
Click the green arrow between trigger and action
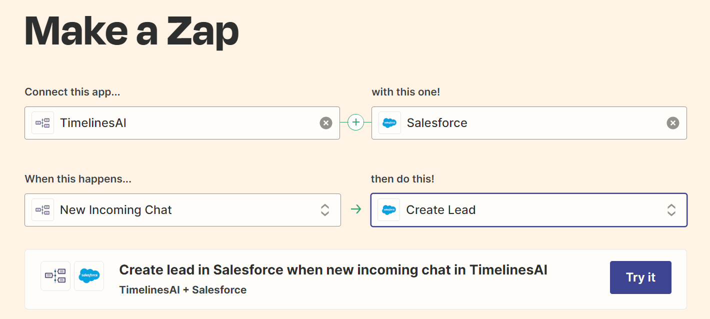(355, 209)
